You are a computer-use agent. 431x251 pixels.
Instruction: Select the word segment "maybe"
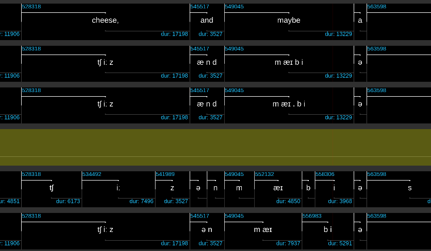point(289,21)
